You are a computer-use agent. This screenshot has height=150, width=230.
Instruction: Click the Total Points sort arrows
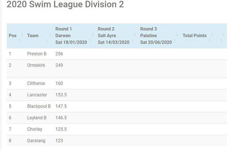point(211,37)
